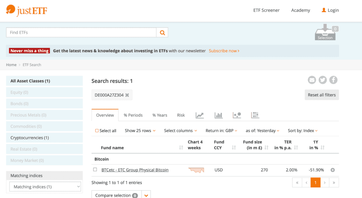Expand the Compare selection arrow menu
This screenshot has height=198, width=362.
(x=146, y=195)
